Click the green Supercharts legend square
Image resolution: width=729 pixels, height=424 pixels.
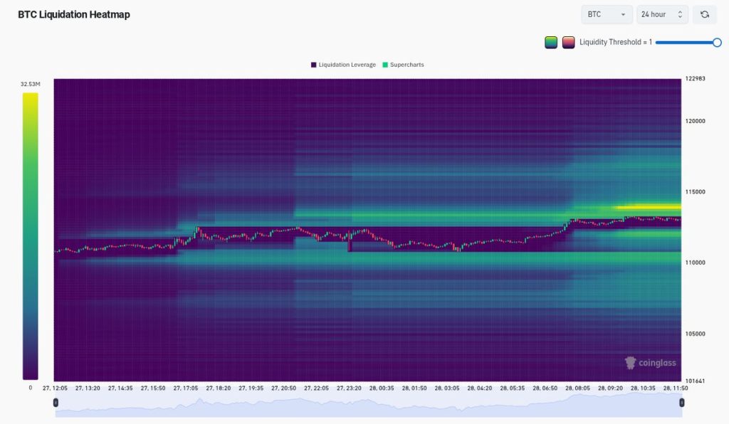pos(385,64)
